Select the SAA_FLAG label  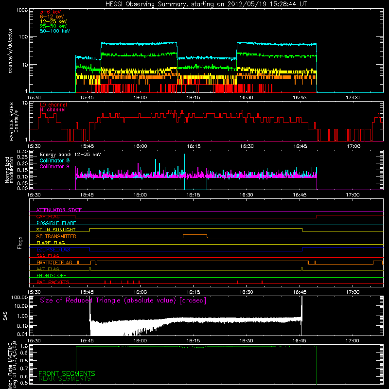tap(48, 256)
